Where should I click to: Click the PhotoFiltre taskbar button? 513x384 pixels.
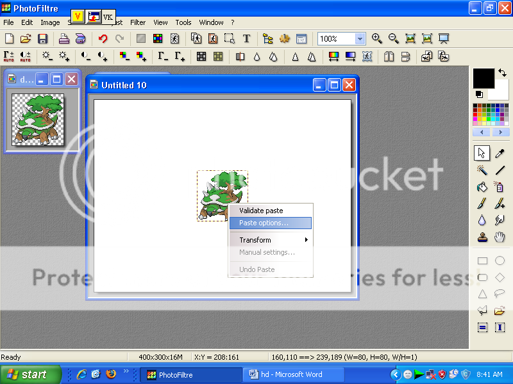click(x=191, y=375)
